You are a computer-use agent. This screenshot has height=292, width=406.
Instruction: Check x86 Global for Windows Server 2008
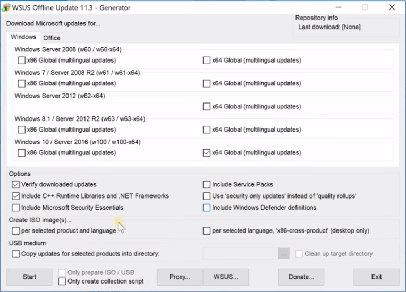click(21, 61)
